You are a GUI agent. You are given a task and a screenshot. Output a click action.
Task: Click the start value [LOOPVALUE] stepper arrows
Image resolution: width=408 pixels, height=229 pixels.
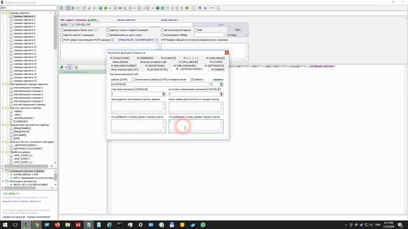click(164, 94)
